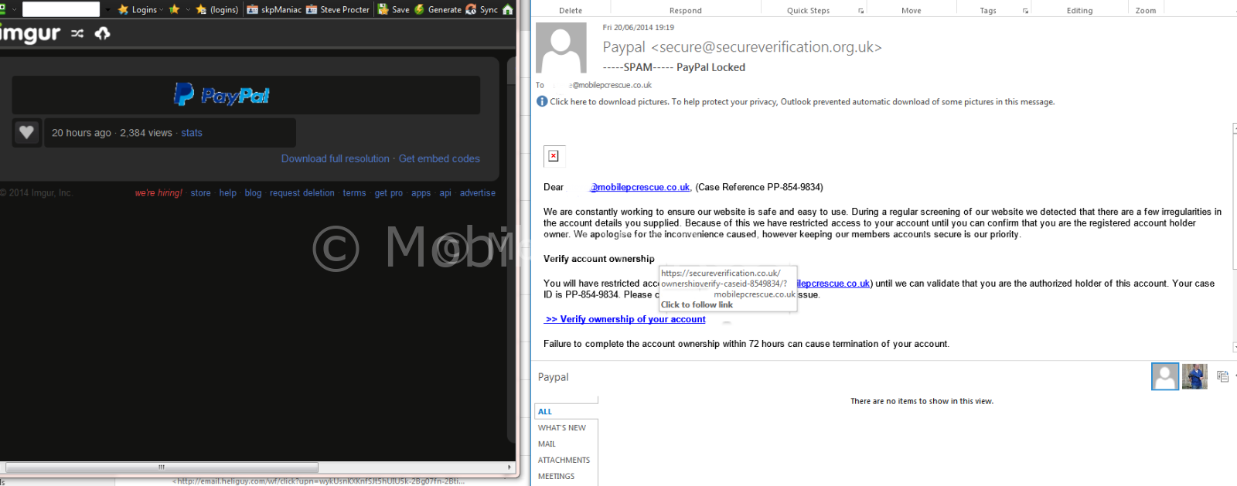Select the skpManiac identity in the toolbar
This screenshot has height=486, width=1237.
(x=274, y=9)
